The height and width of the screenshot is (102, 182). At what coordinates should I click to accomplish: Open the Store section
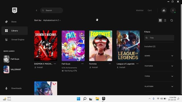pyautogui.click(x=15, y=22)
